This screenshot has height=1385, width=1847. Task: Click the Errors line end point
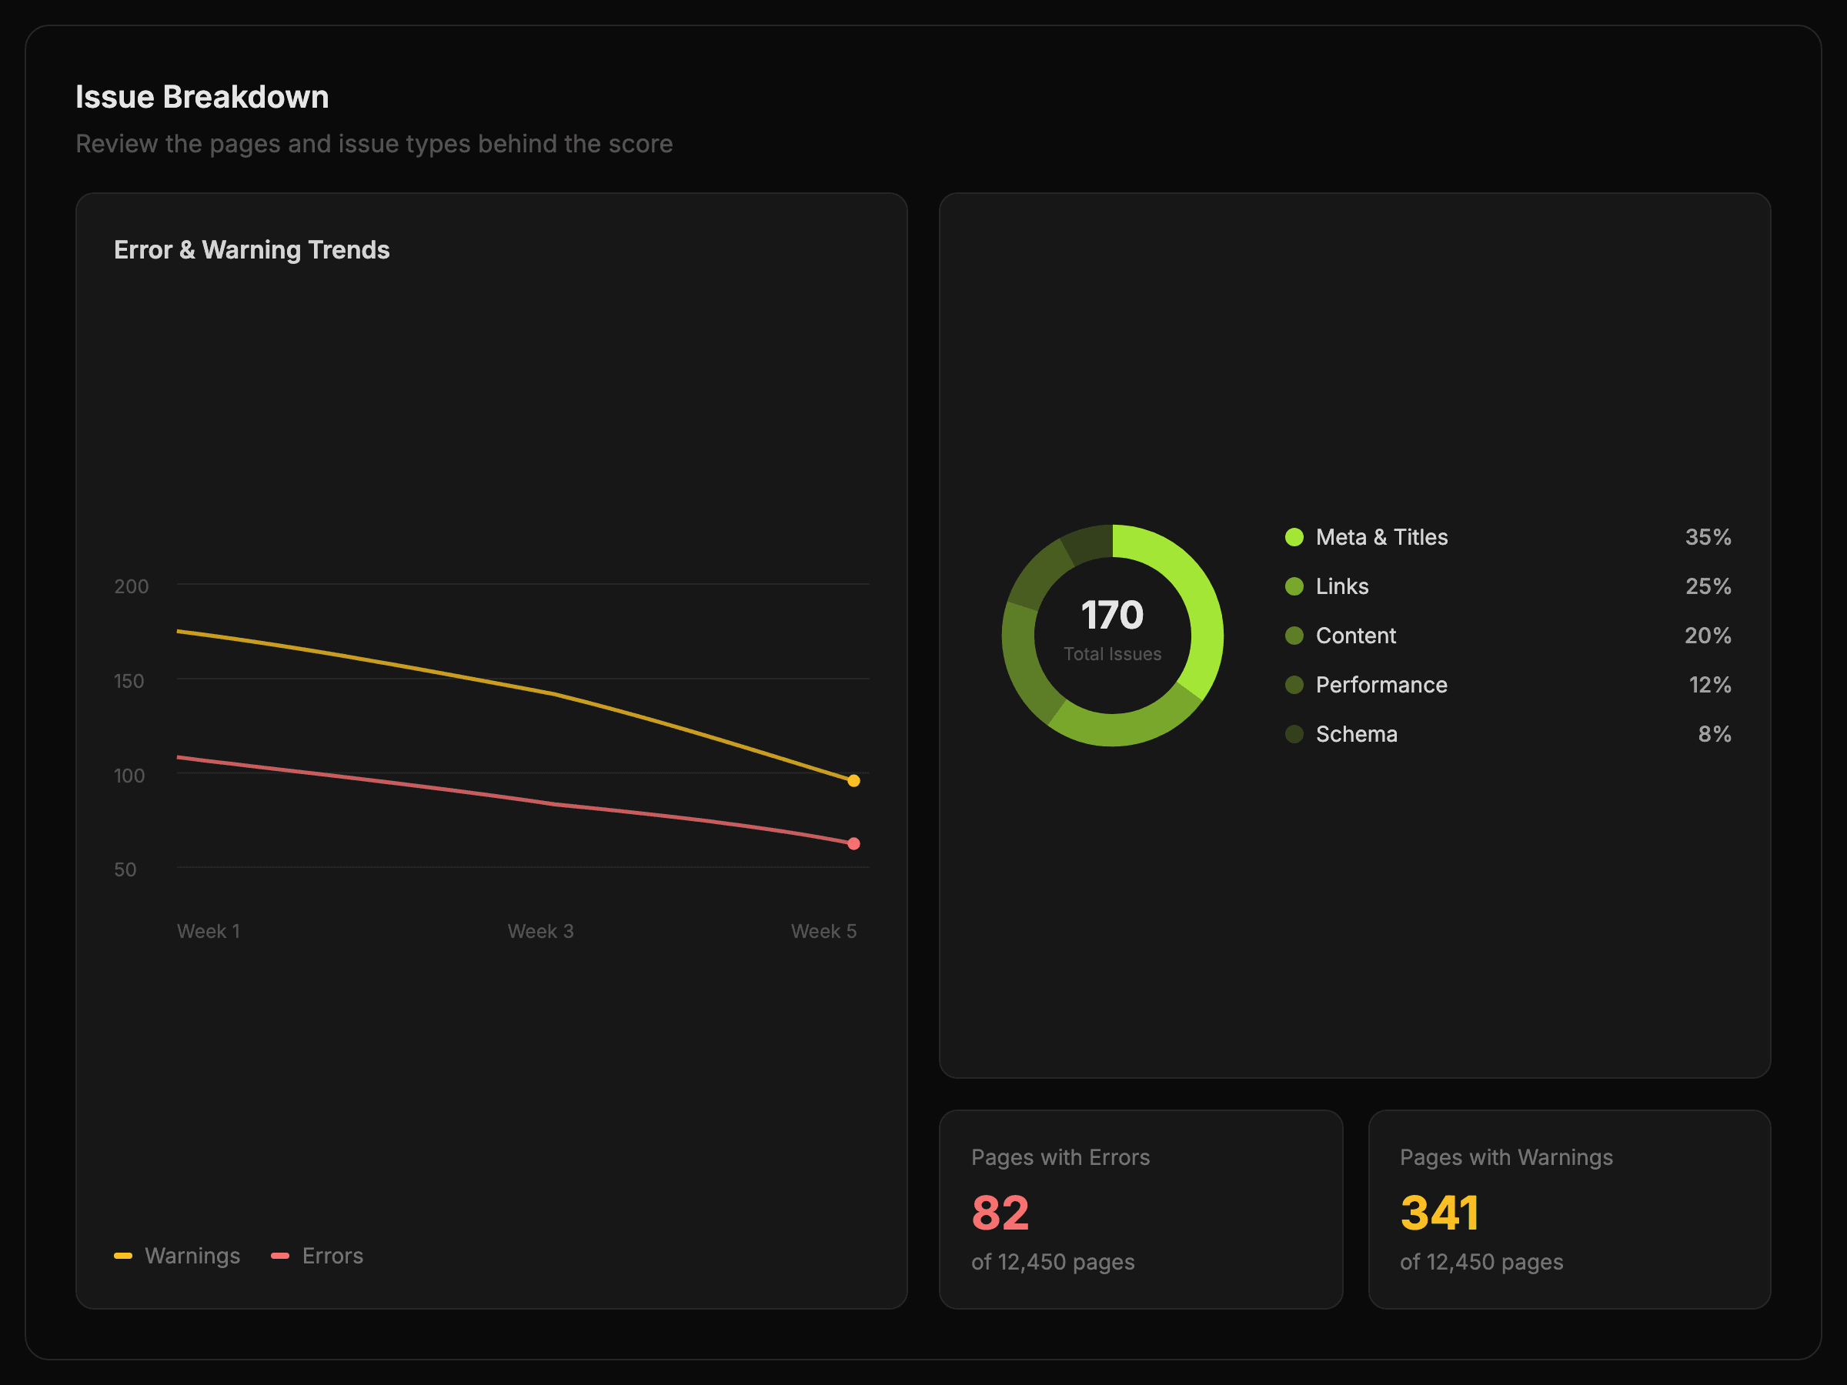pos(853,844)
